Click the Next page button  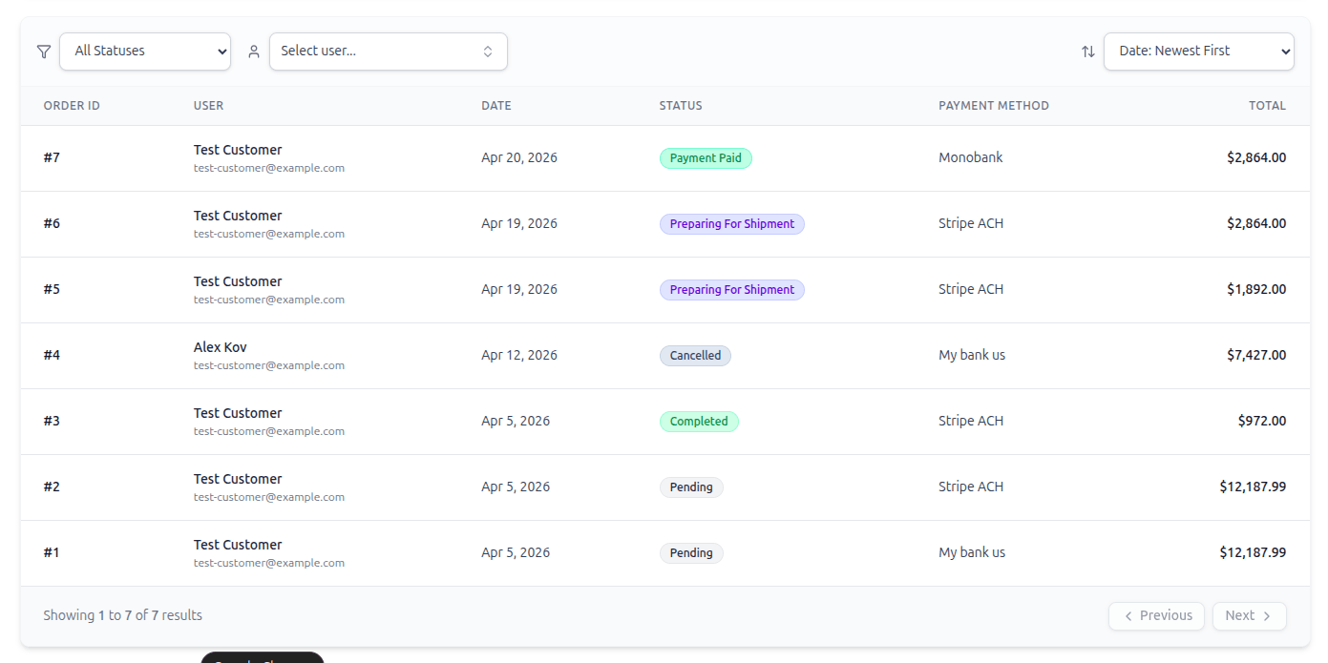tap(1250, 616)
